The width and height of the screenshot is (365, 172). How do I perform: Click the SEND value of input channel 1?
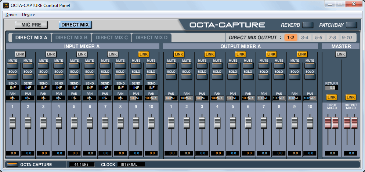12,88
